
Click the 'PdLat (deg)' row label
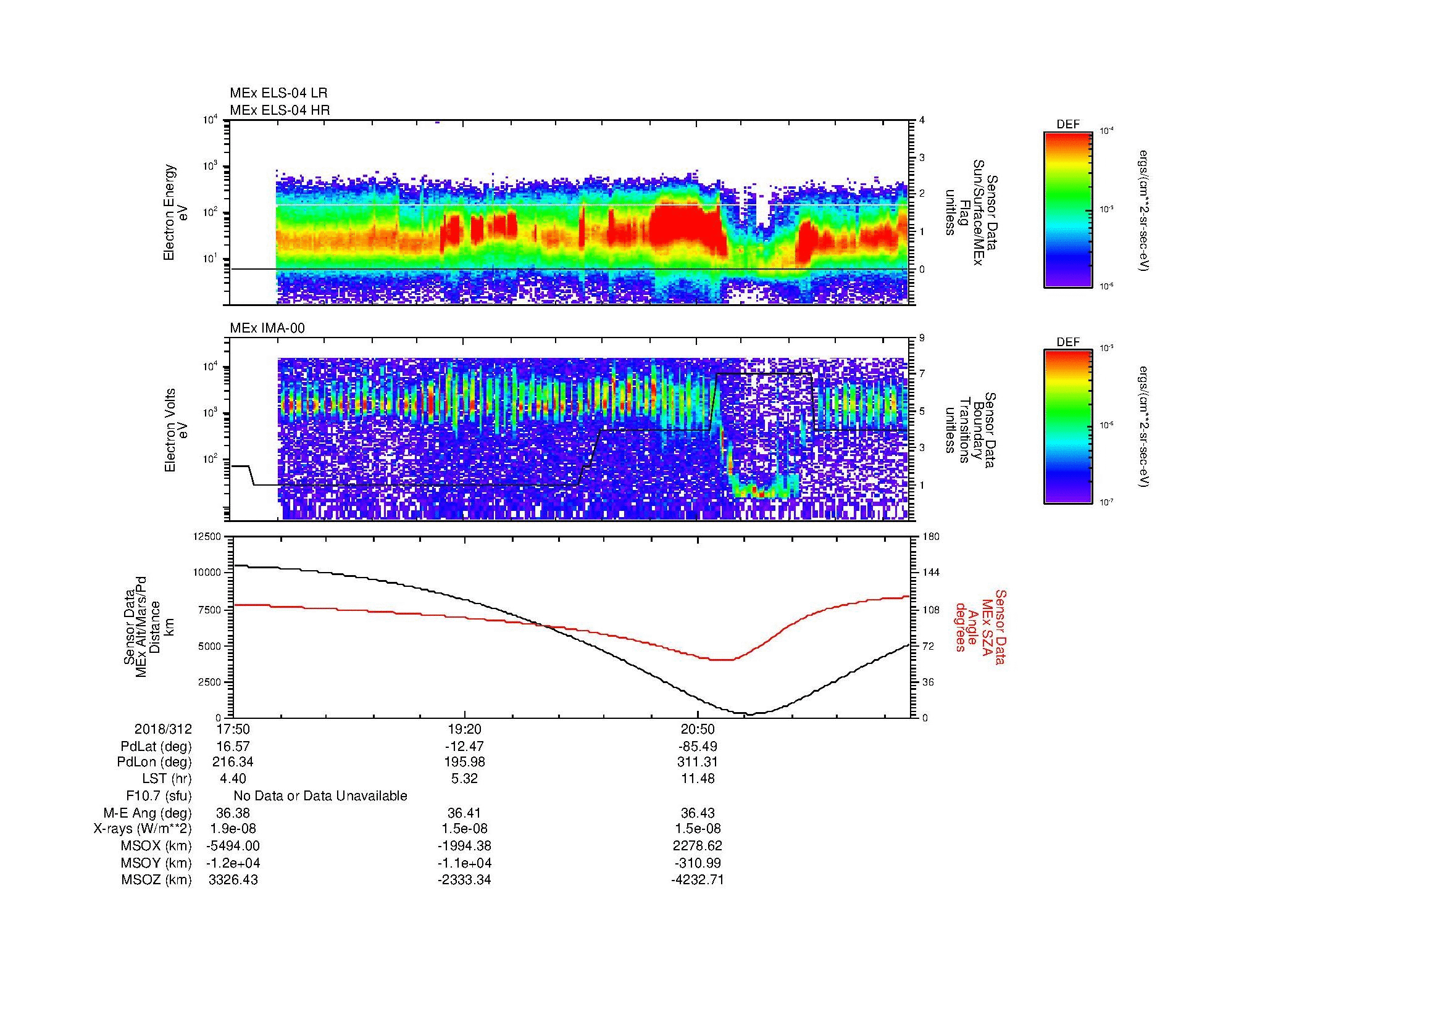156,747
